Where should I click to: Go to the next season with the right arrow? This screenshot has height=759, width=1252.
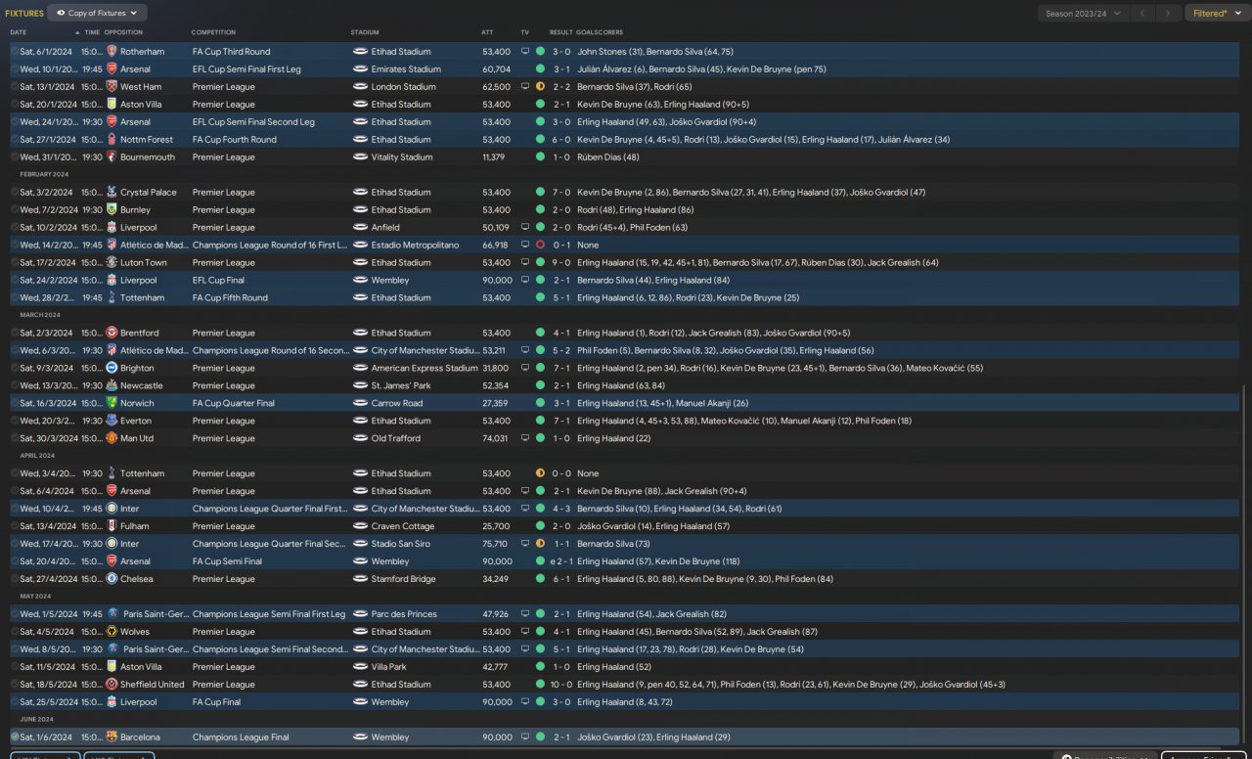point(1167,14)
